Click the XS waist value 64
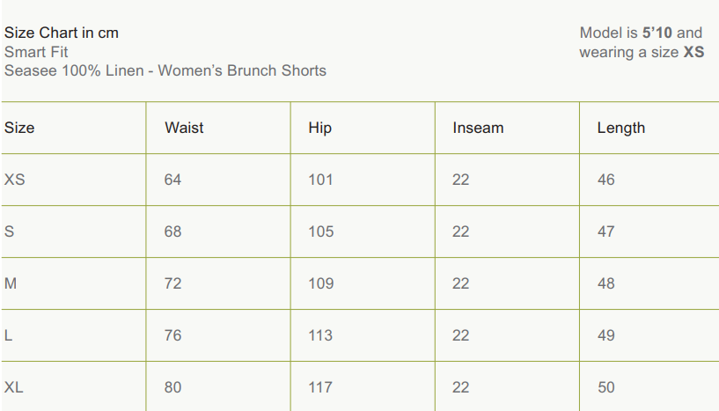 point(172,180)
